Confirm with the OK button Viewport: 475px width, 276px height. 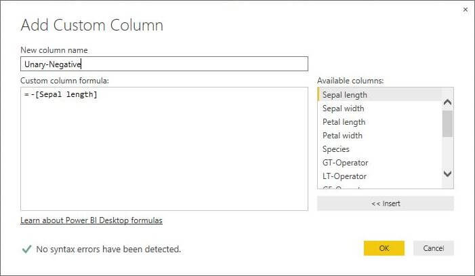(384, 248)
